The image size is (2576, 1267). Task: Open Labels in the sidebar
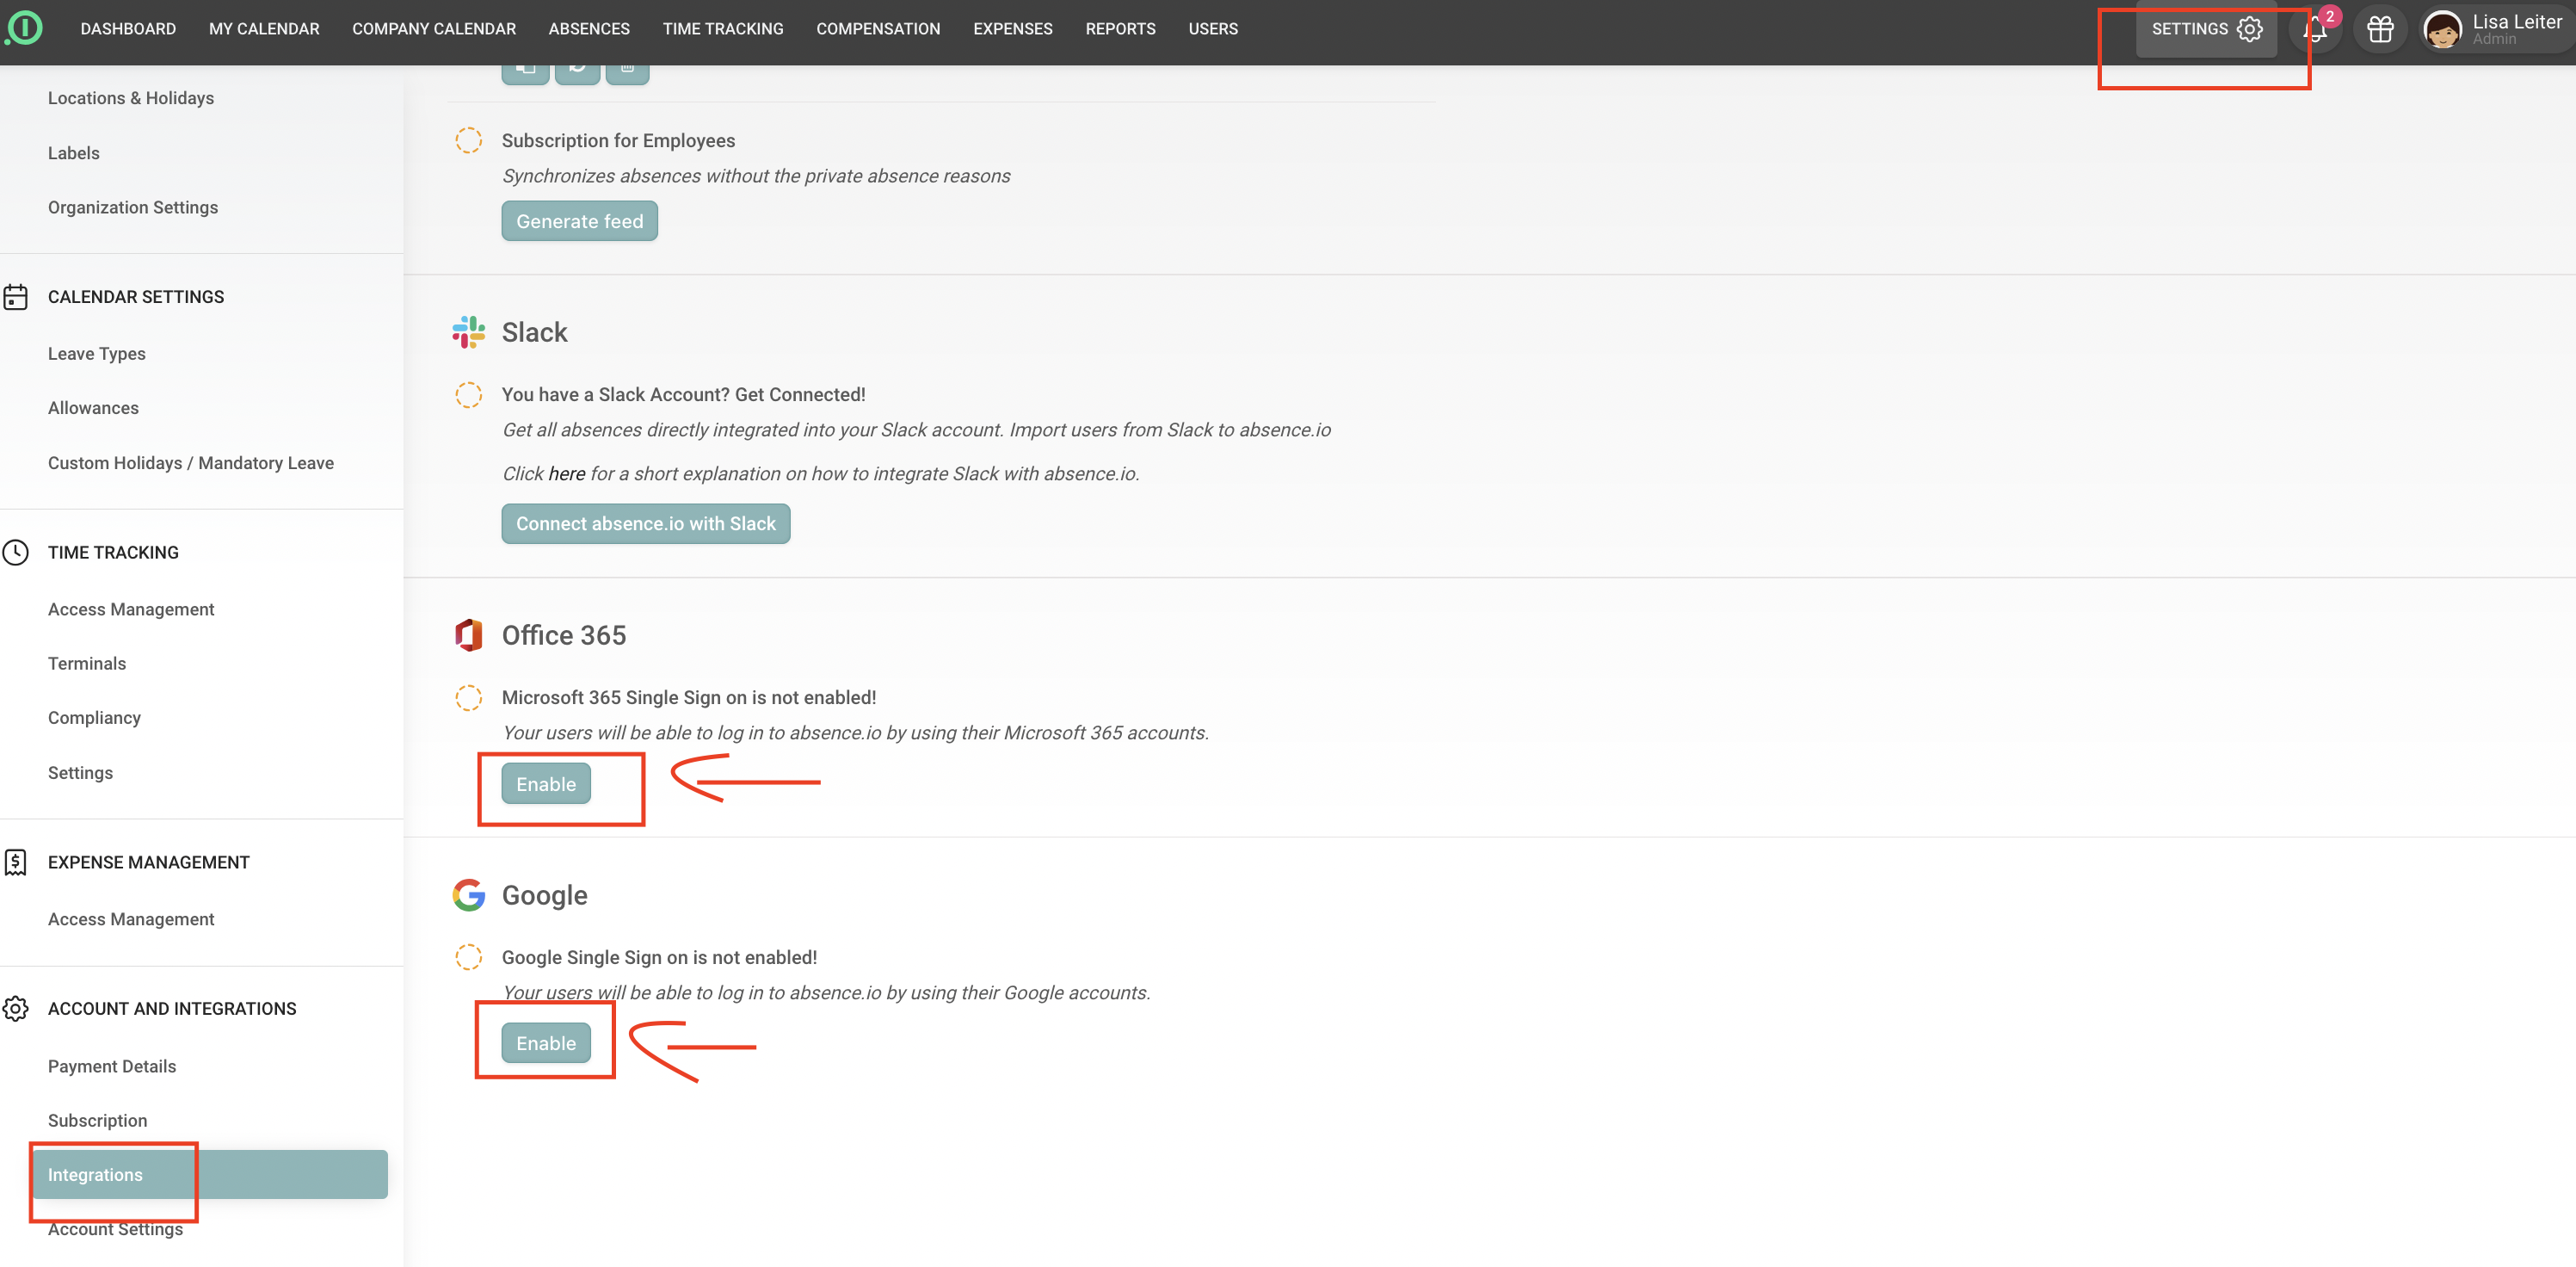(74, 153)
